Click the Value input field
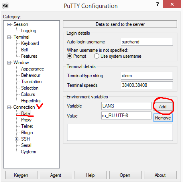 click(126, 115)
